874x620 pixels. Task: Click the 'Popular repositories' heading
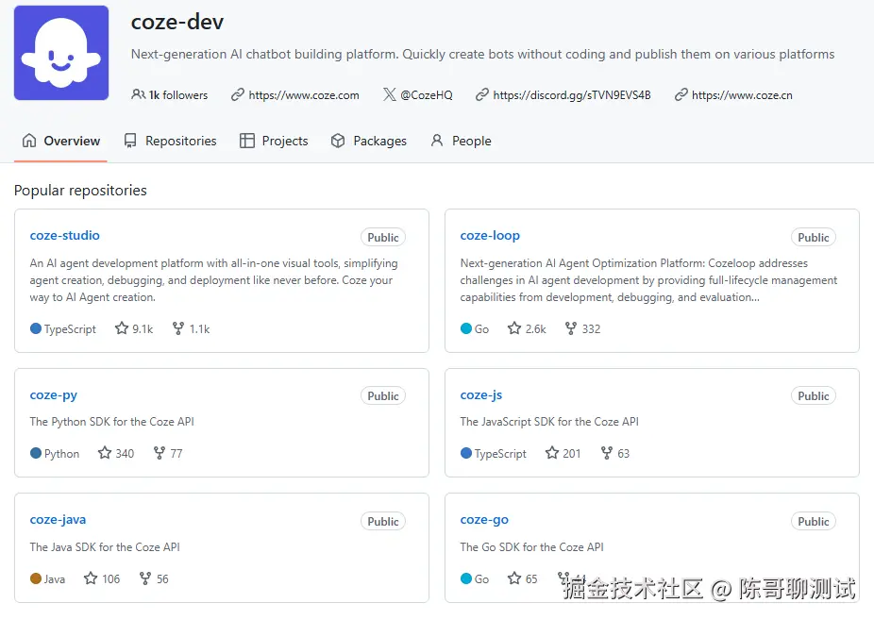[x=80, y=191]
